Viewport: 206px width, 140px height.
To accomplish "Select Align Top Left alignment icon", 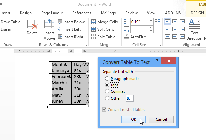I will [168, 22].
